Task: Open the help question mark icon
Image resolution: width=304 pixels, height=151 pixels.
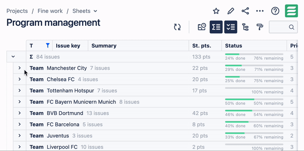Action: click(275, 11)
